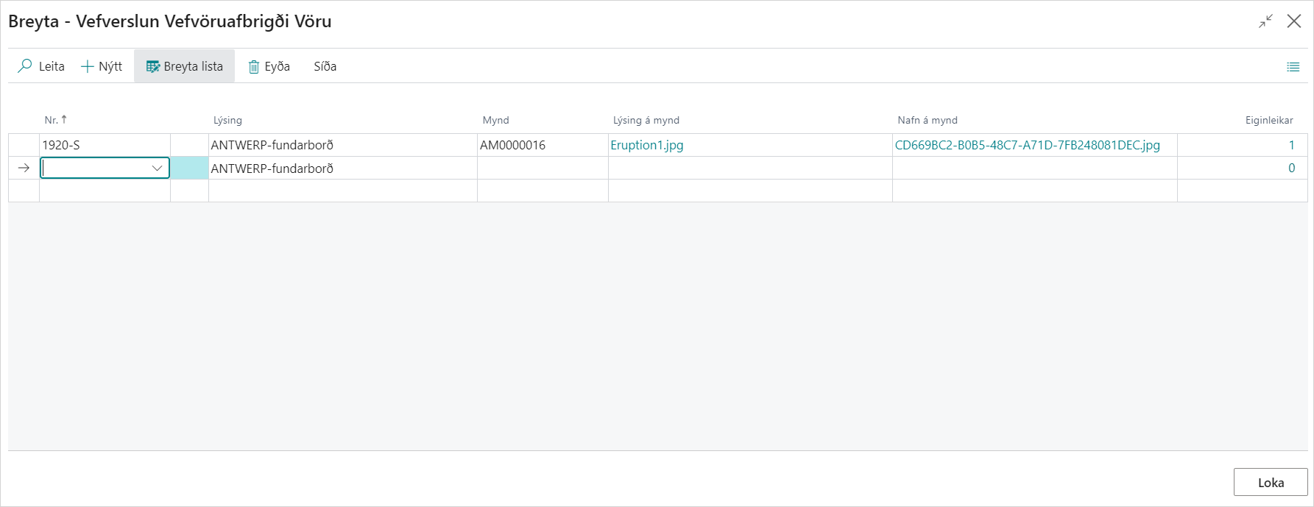The width and height of the screenshot is (1314, 507).
Task: Click the Eiginleikar value 0 in second row
Action: pyautogui.click(x=1291, y=169)
